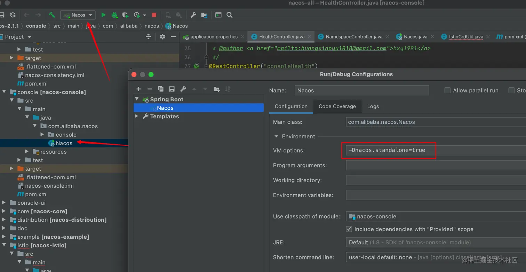Toggle Allow parallel run checkbox
The height and width of the screenshot is (272, 526).
click(x=448, y=91)
